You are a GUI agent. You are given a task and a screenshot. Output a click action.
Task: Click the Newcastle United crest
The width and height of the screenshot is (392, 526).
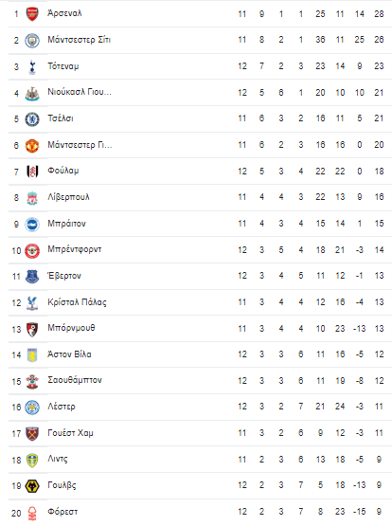(32, 93)
